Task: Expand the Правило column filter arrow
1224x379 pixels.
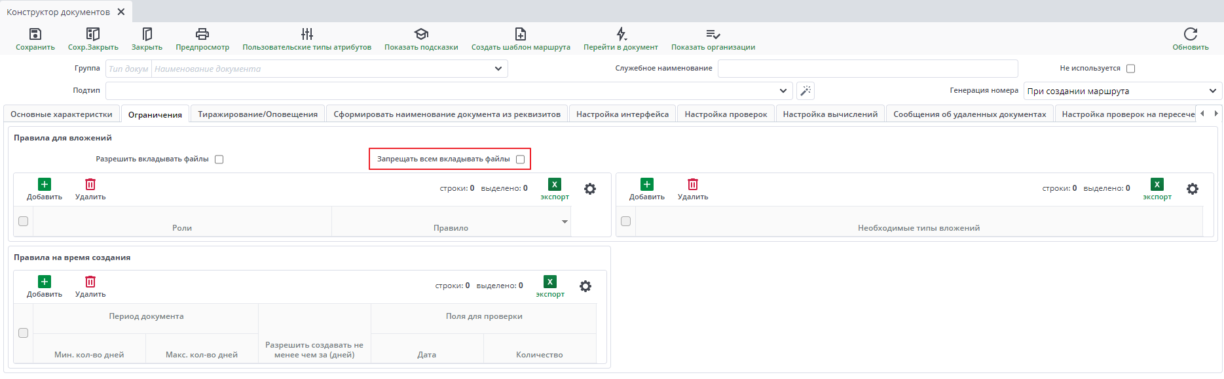Action: click(x=565, y=222)
